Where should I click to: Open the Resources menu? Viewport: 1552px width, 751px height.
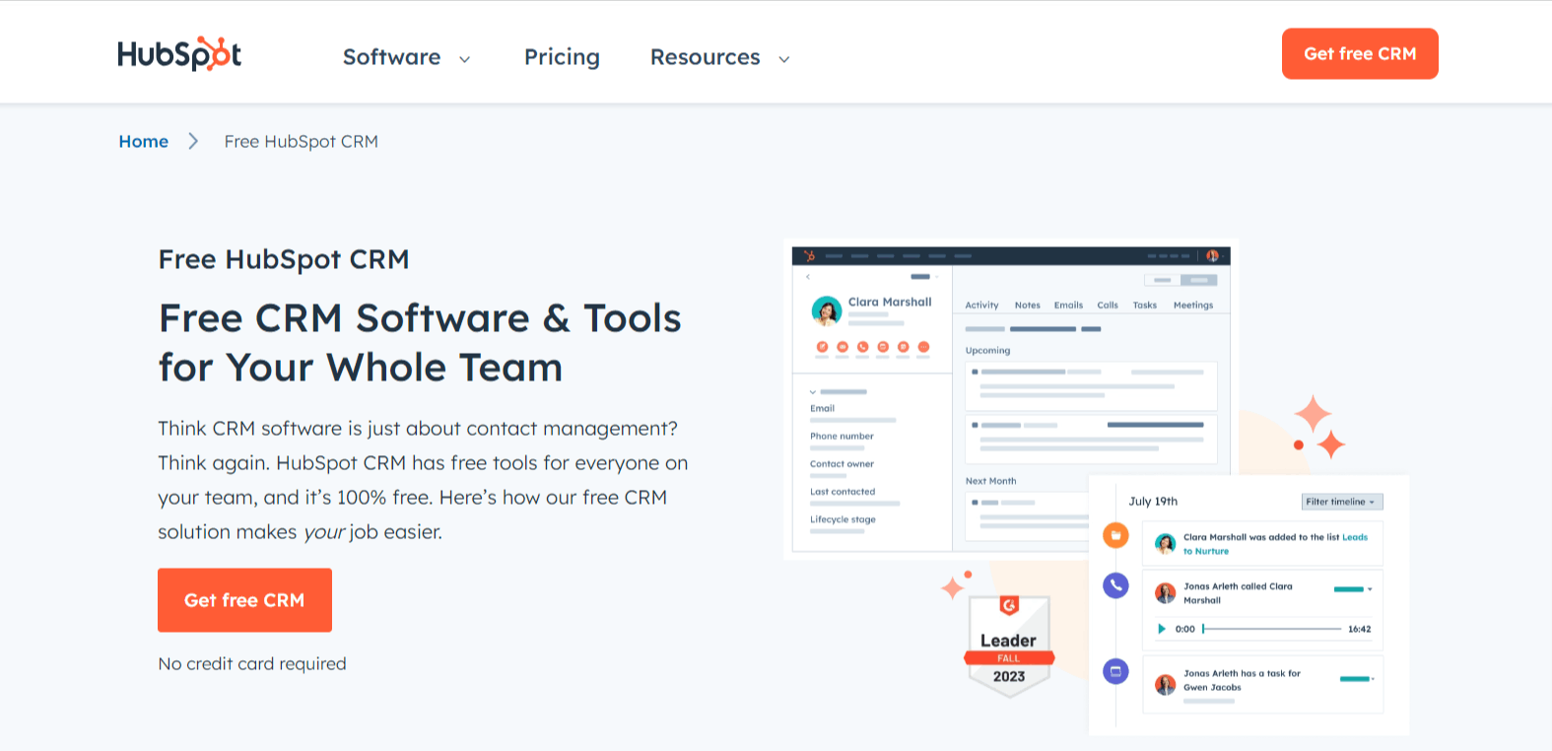point(706,57)
